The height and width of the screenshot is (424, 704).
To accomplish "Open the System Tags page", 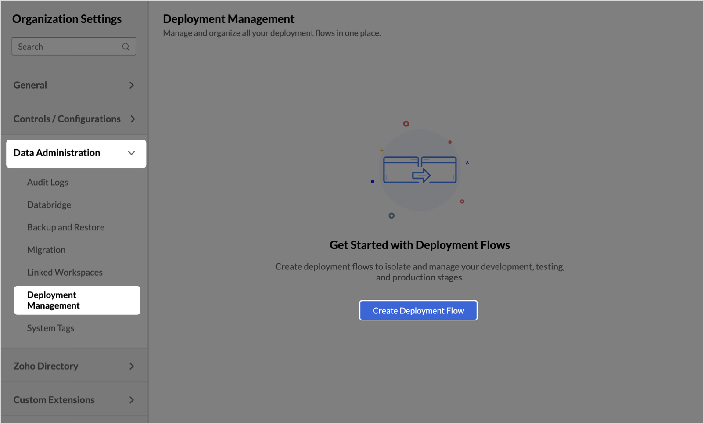I will click(50, 328).
